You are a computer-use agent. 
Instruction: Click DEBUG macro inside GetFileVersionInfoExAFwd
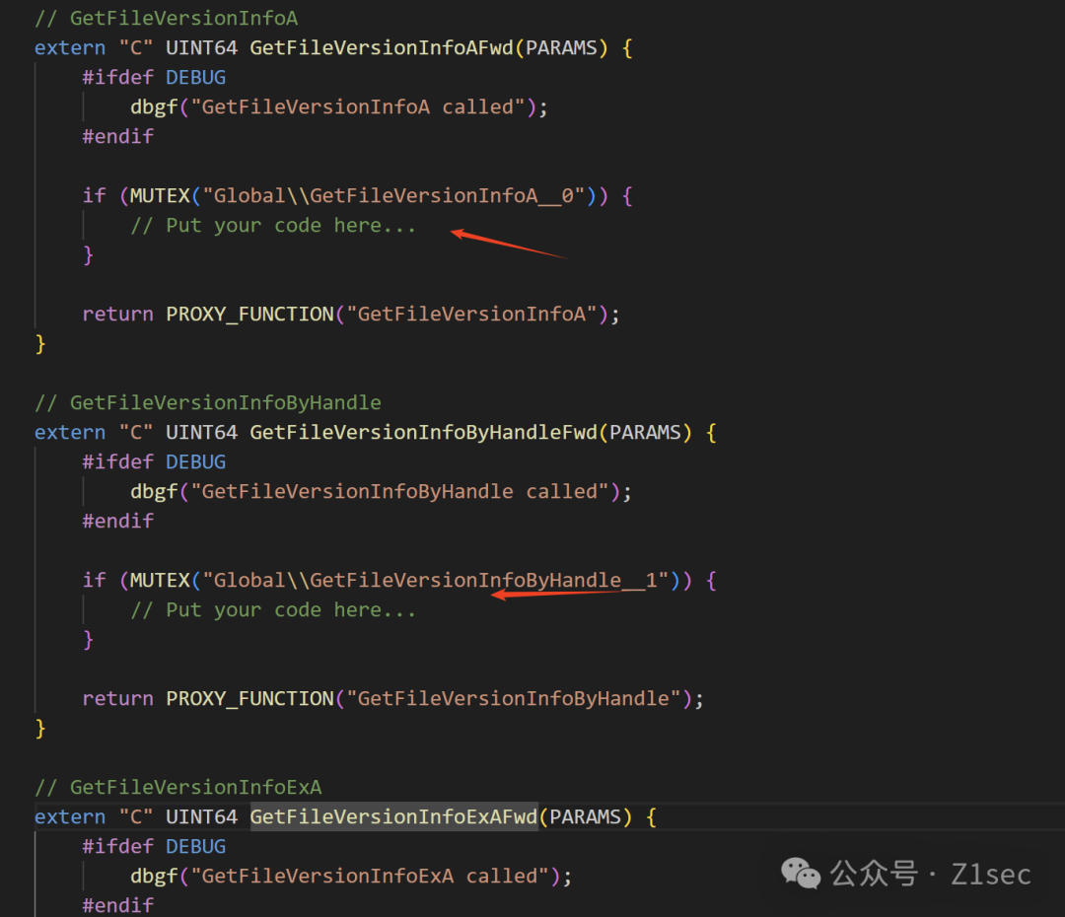coord(196,846)
